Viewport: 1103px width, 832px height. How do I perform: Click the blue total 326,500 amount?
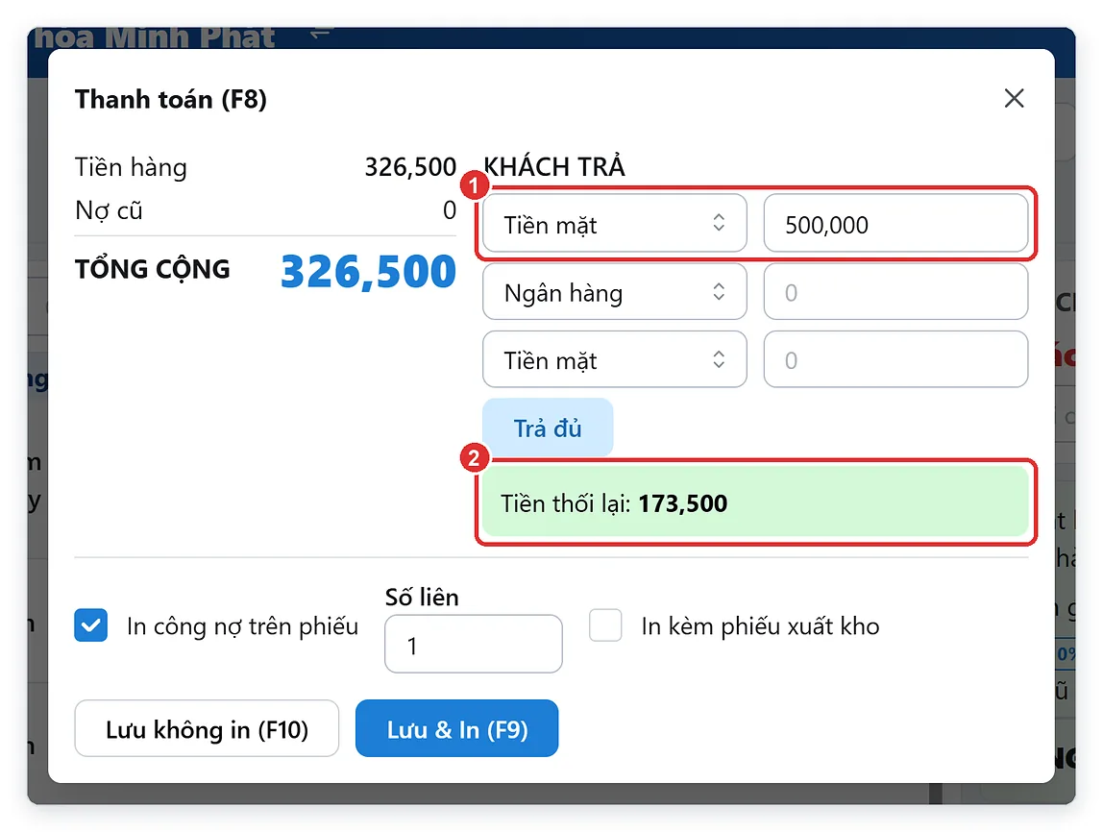click(368, 272)
